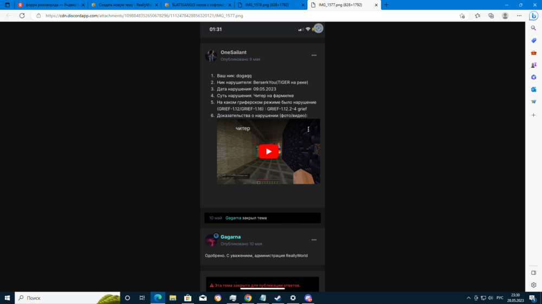The width and height of the screenshot is (542, 304).
Task: Open the Outlook sidebar icon
Action: tap(533, 89)
